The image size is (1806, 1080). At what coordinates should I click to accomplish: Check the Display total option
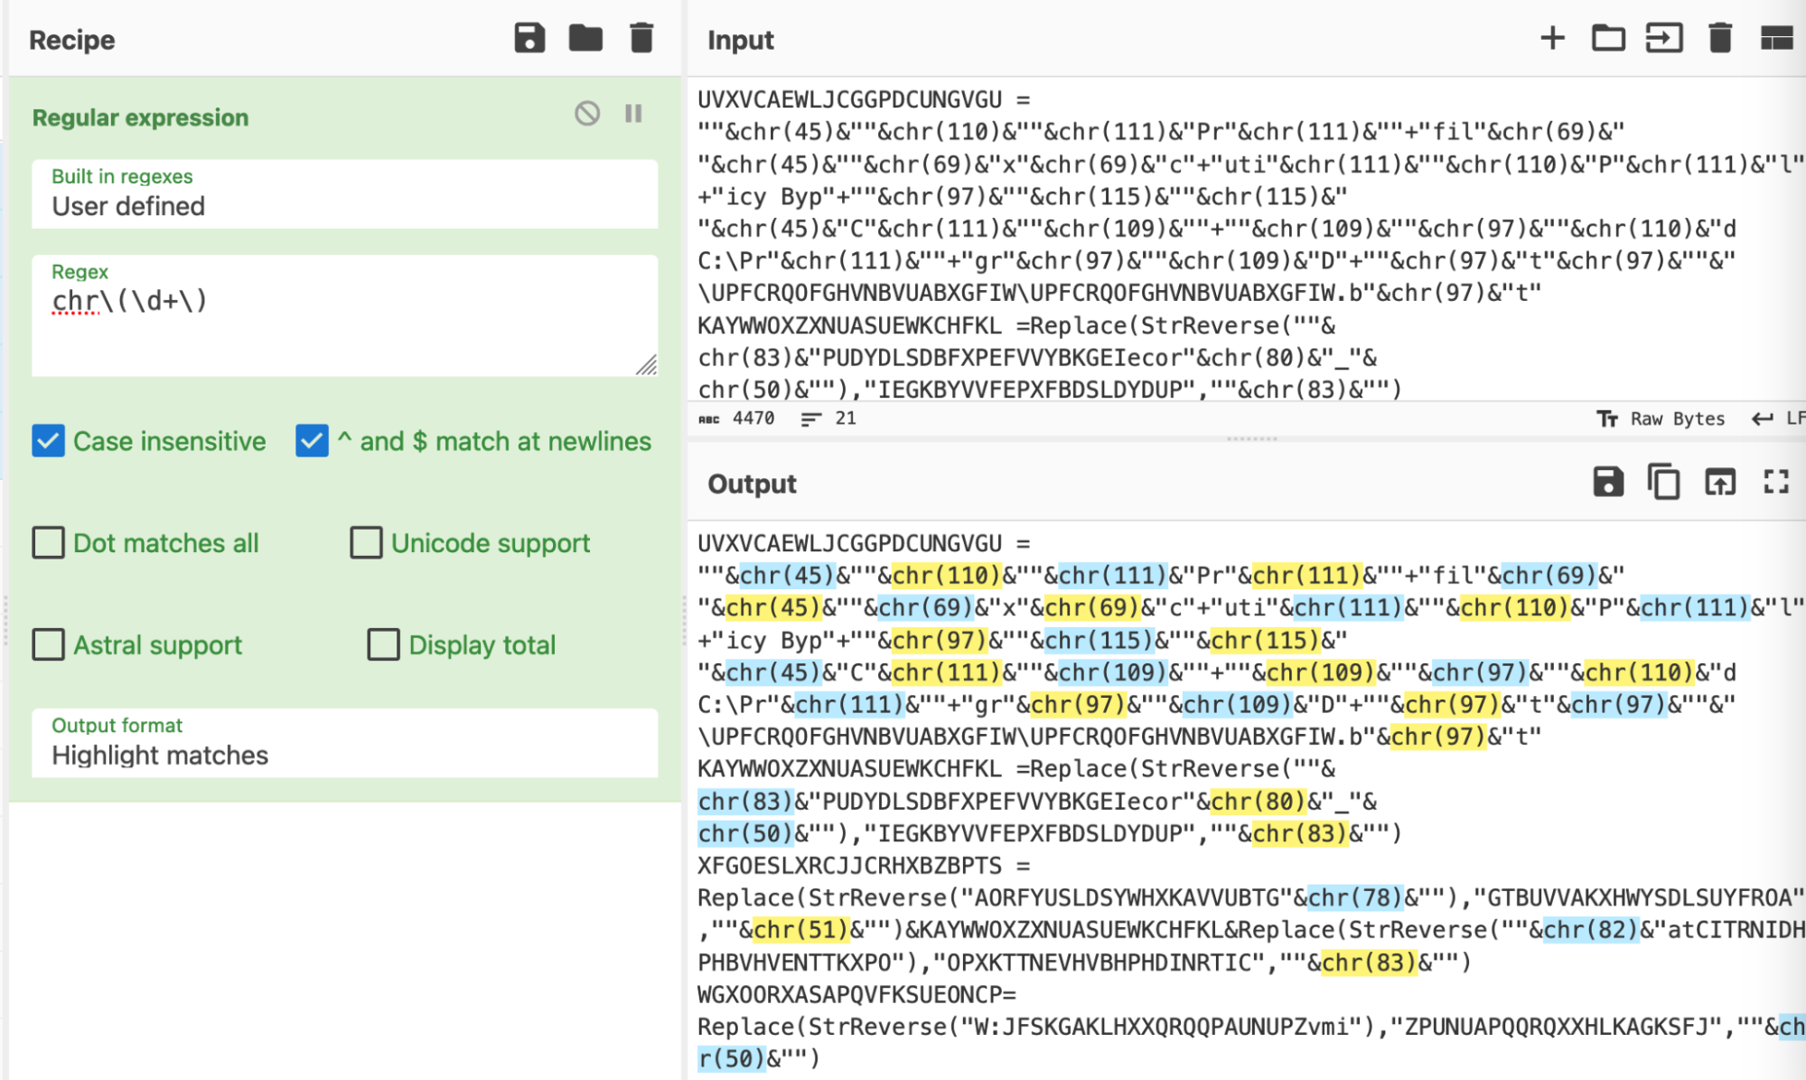382,644
